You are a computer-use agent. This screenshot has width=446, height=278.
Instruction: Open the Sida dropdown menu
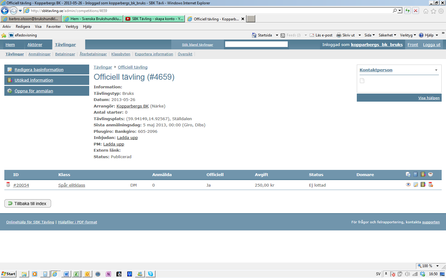(x=369, y=35)
